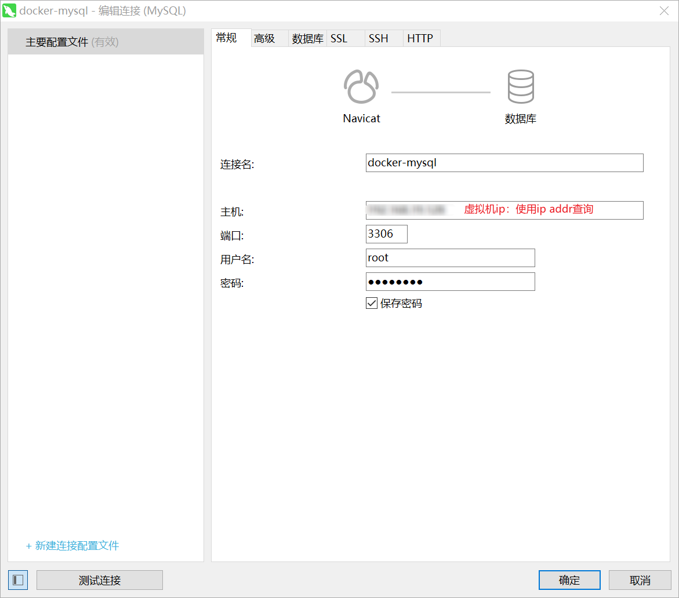
Task: Click the 密码 label
Action: pos(232,283)
